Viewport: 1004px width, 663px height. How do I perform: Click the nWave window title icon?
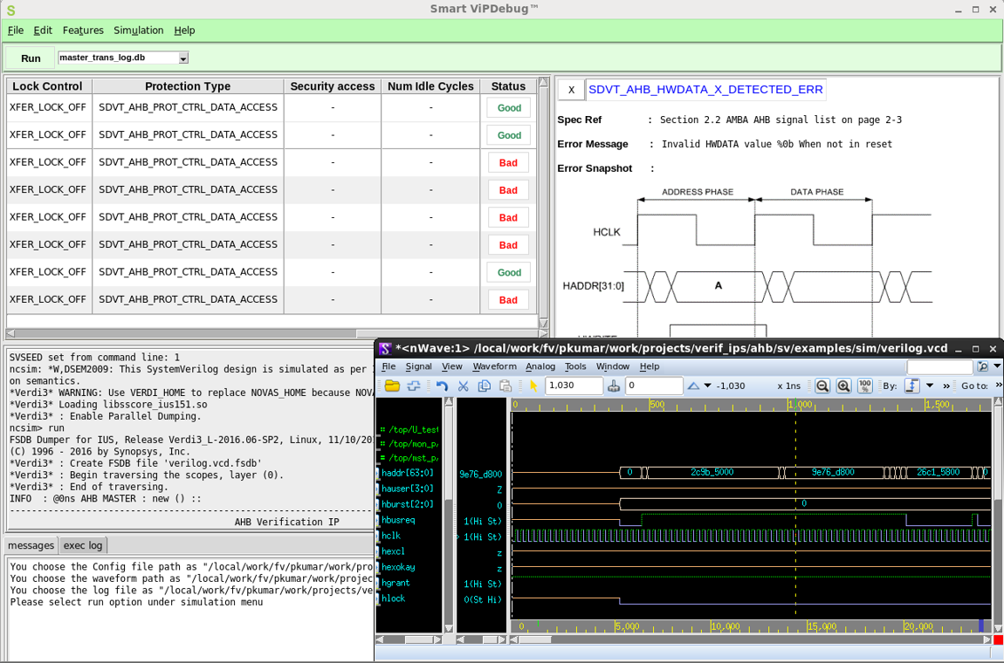pos(385,349)
